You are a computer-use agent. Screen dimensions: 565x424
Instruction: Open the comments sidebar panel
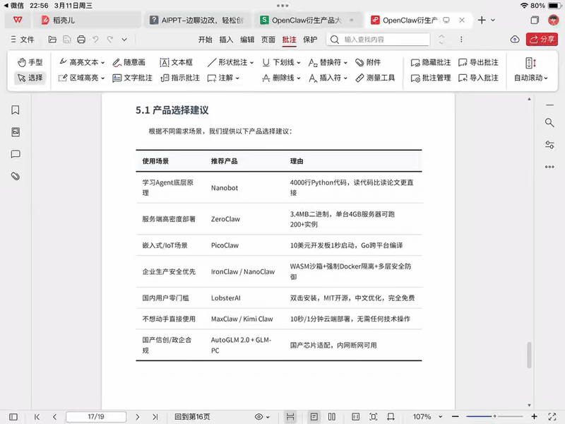tap(15, 154)
